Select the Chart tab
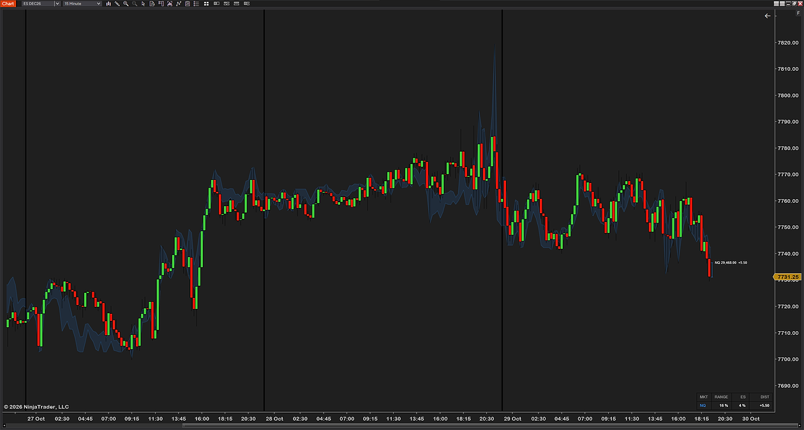Screen dimensions: 804x430 [x=8, y=4]
